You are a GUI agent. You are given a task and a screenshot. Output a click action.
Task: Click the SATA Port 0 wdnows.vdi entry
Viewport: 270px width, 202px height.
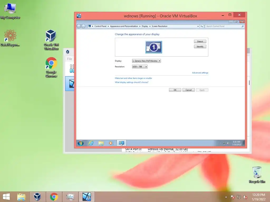(157, 149)
